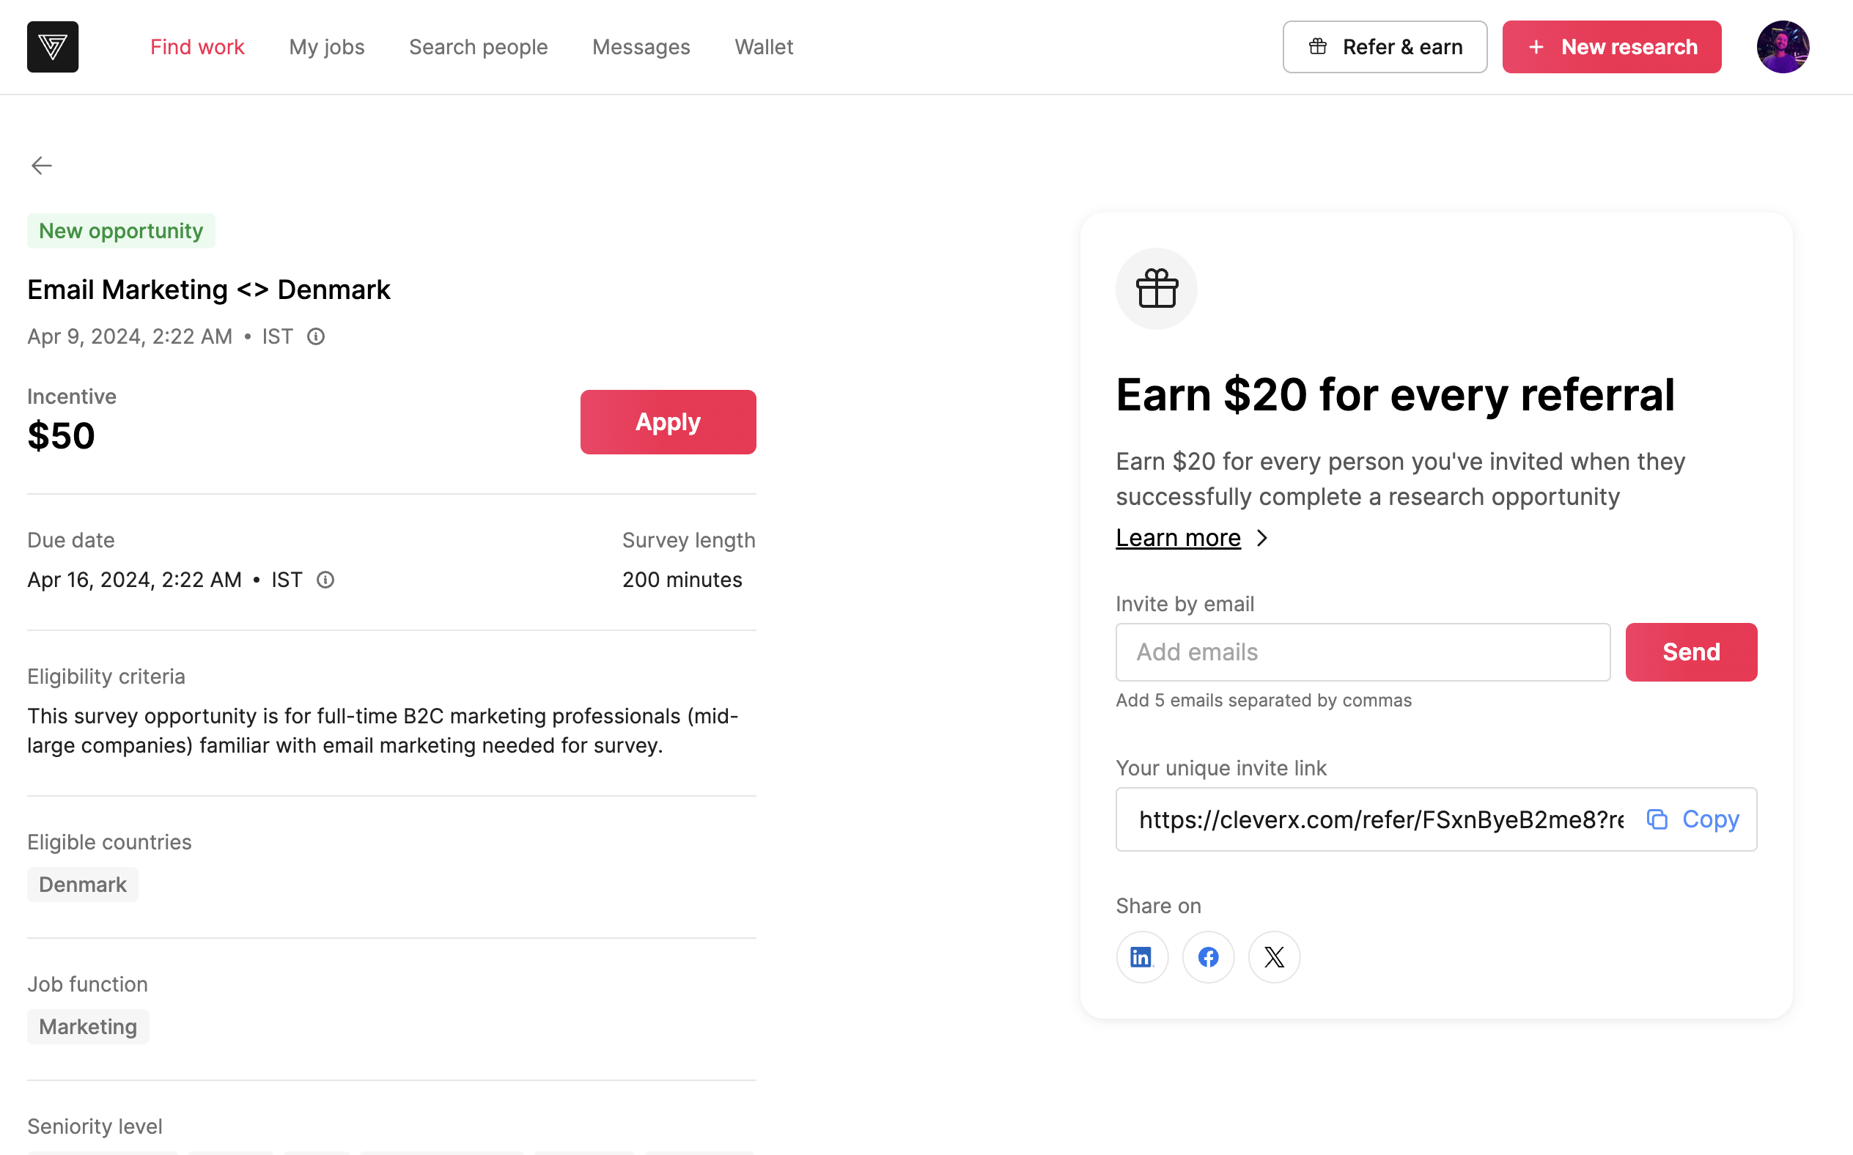Click the LinkedIn share icon
Viewport: 1853px width, 1155px height.
(1141, 956)
